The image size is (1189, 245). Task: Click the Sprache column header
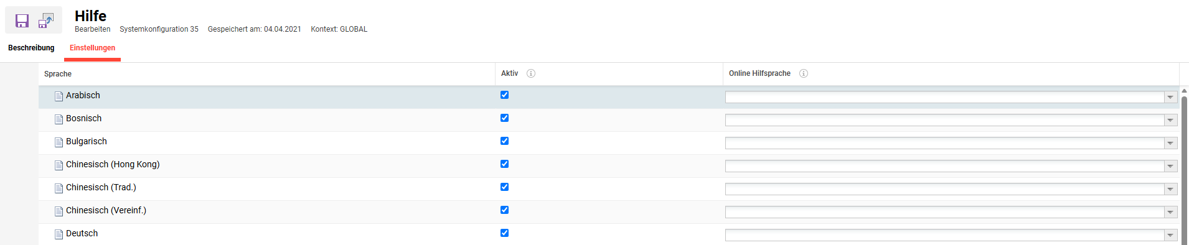58,74
